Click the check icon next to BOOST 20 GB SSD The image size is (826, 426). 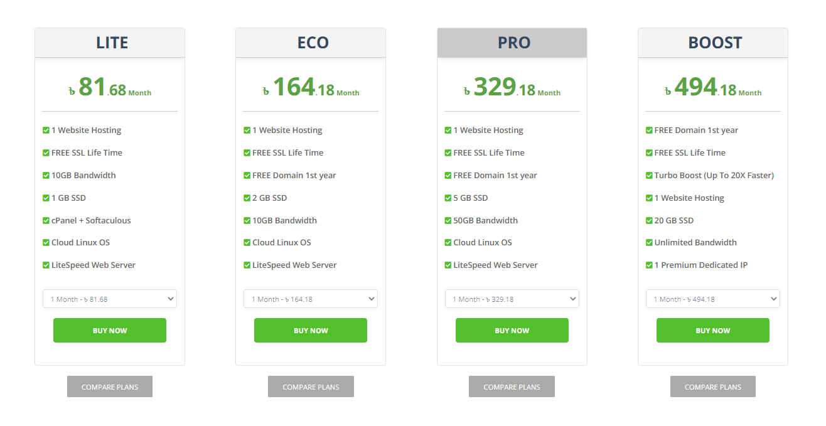(649, 220)
